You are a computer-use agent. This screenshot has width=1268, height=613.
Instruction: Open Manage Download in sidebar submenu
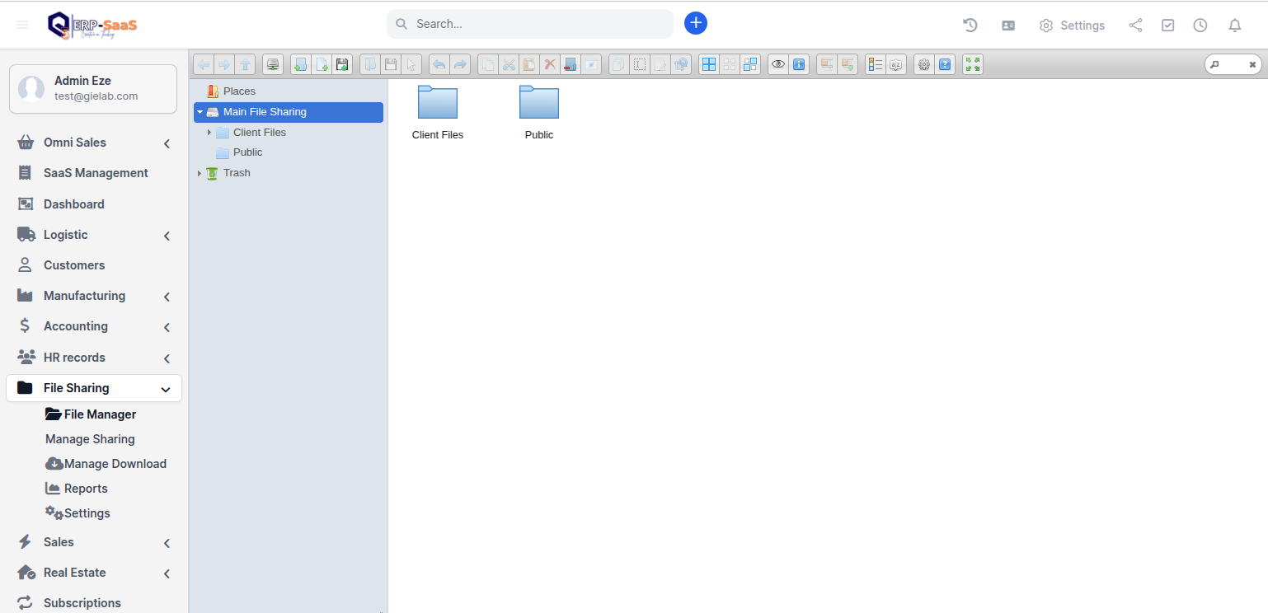(x=115, y=464)
